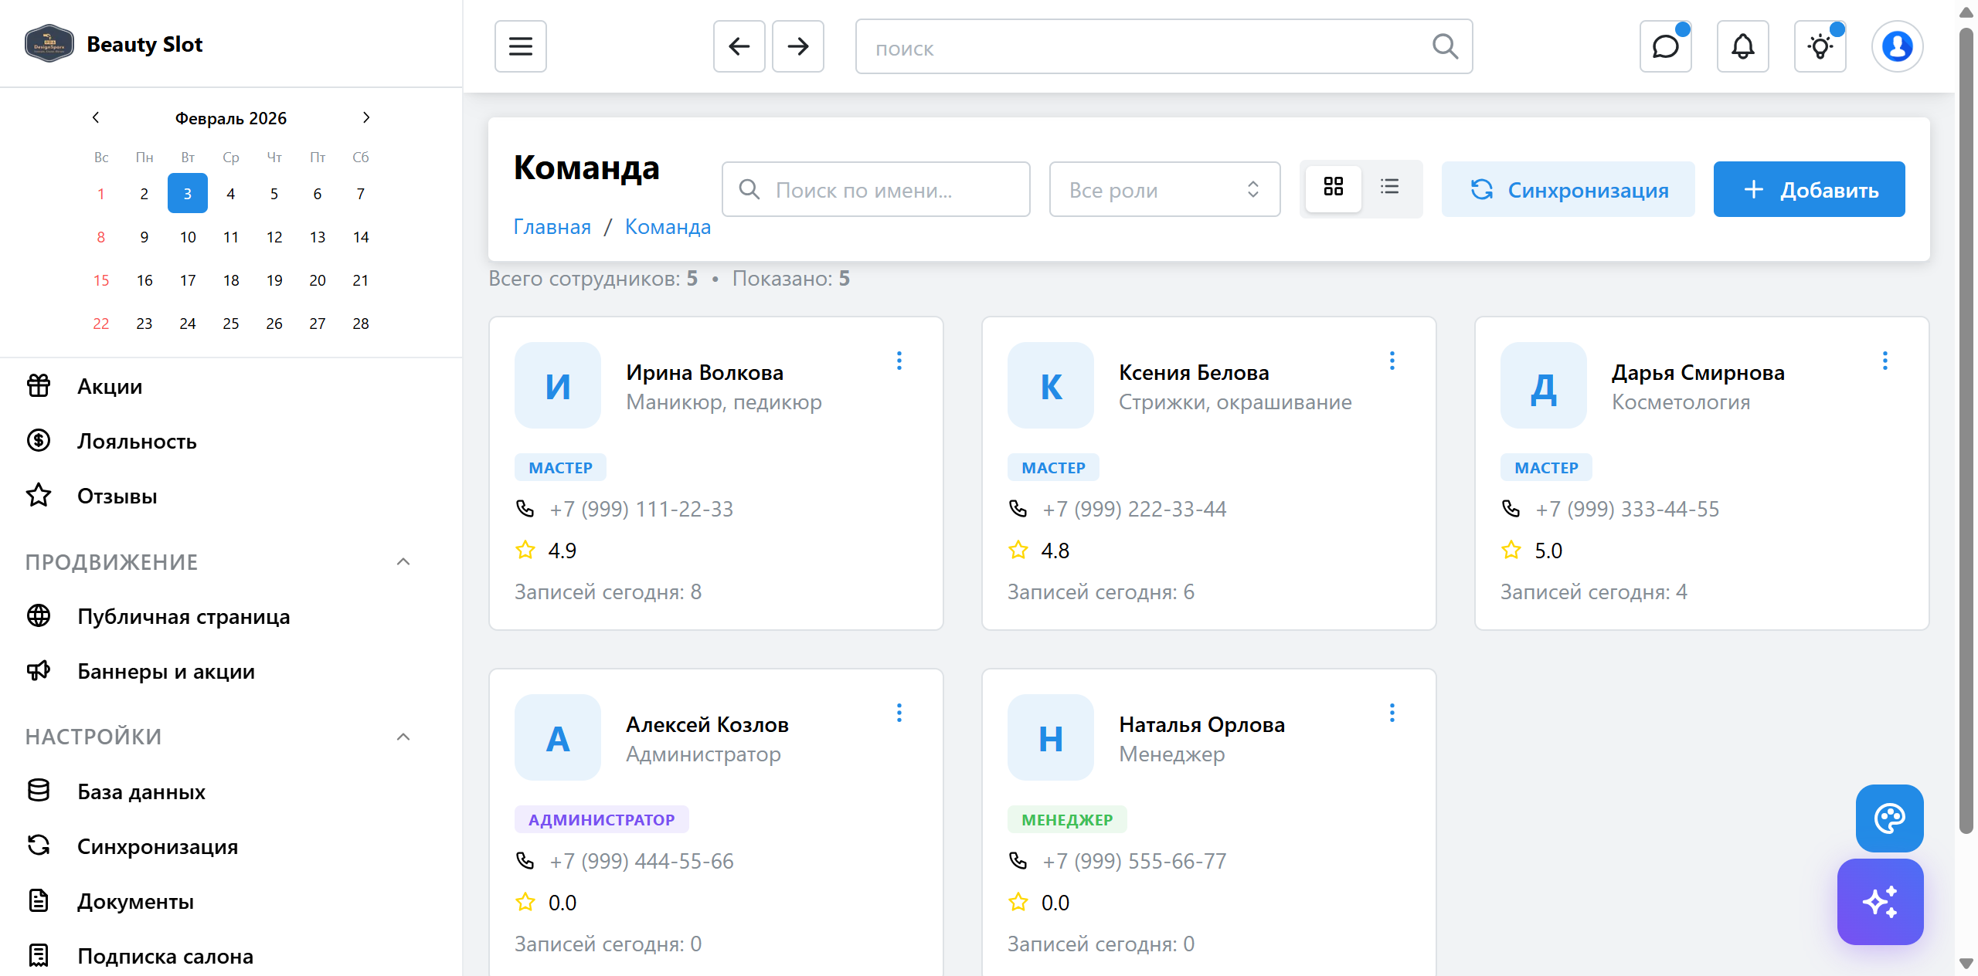1978x976 pixels.
Task: Open the theme palette button
Action: (1889, 818)
